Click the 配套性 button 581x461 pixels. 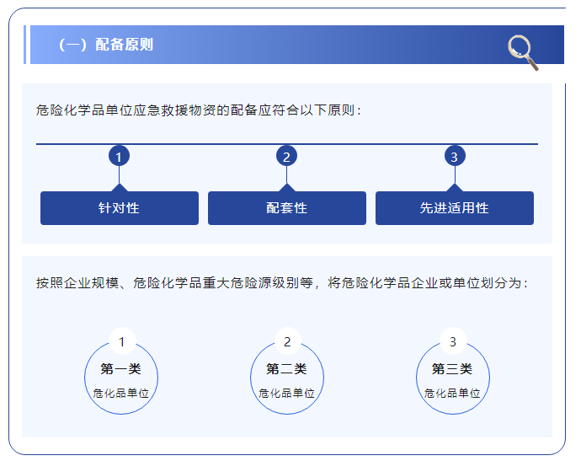tap(286, 208)
